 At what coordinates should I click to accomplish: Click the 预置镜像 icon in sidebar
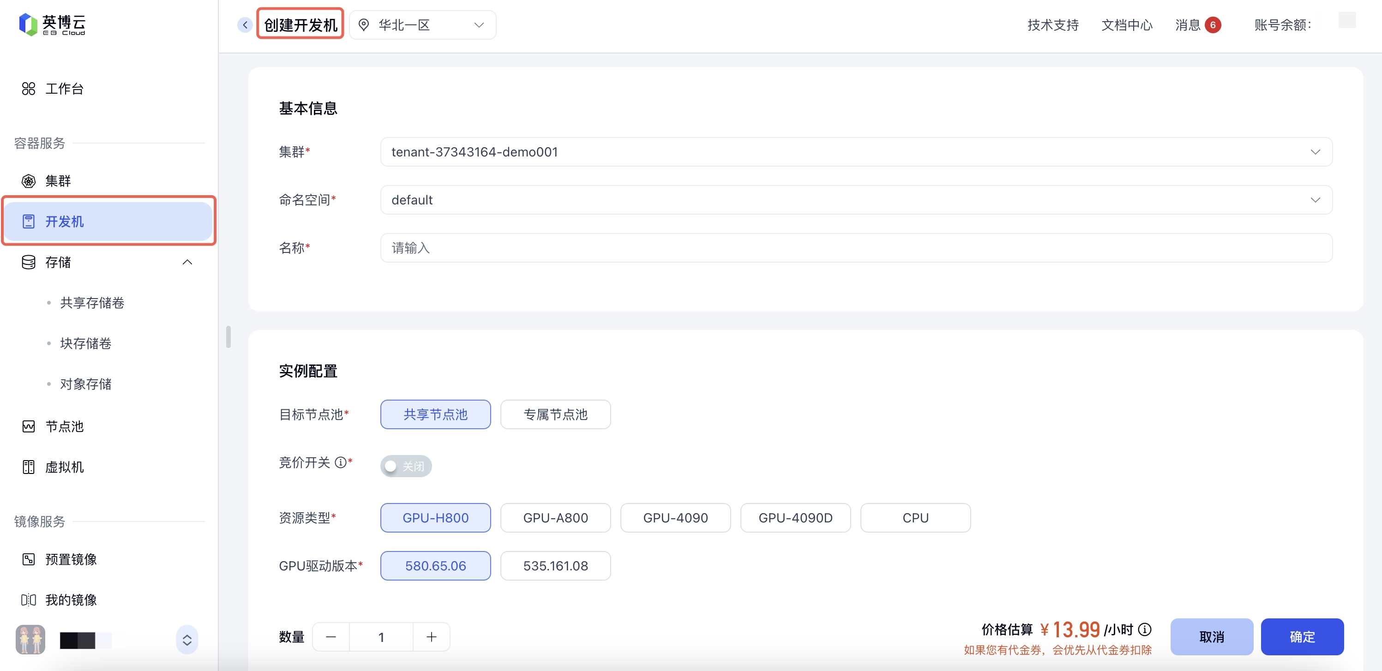tap(29, 559)
